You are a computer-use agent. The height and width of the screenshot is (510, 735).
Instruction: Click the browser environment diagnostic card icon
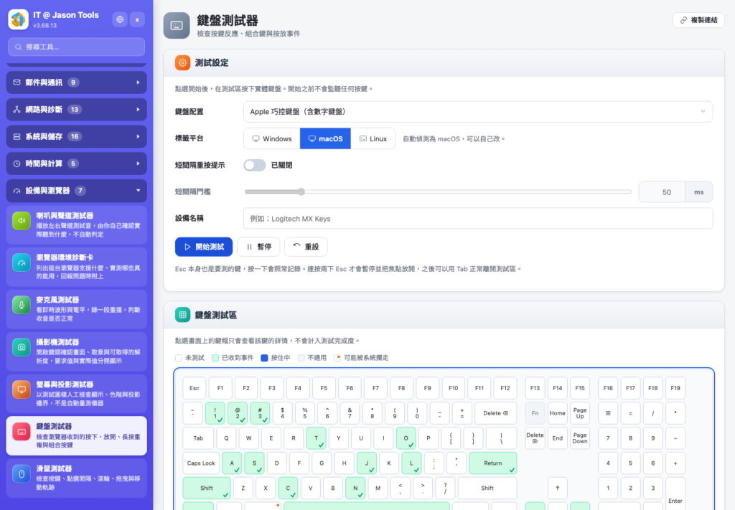click(22, 263)
